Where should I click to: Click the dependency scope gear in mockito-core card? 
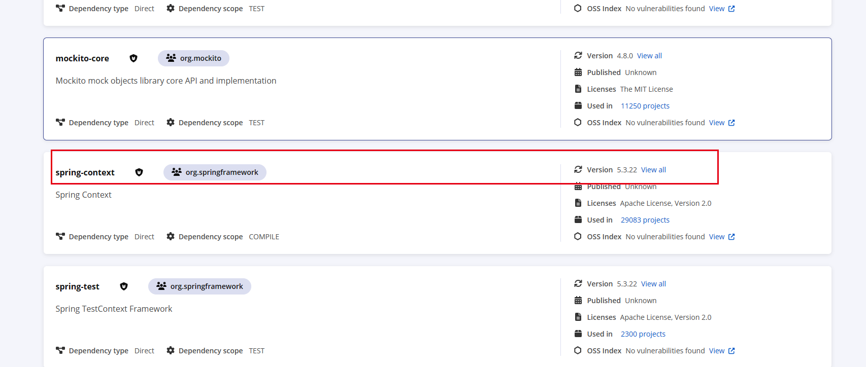pos(171,122)
